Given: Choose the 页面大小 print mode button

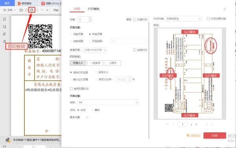Looking at the screenshot, I should pyautogui.click(x=78, y=63).
